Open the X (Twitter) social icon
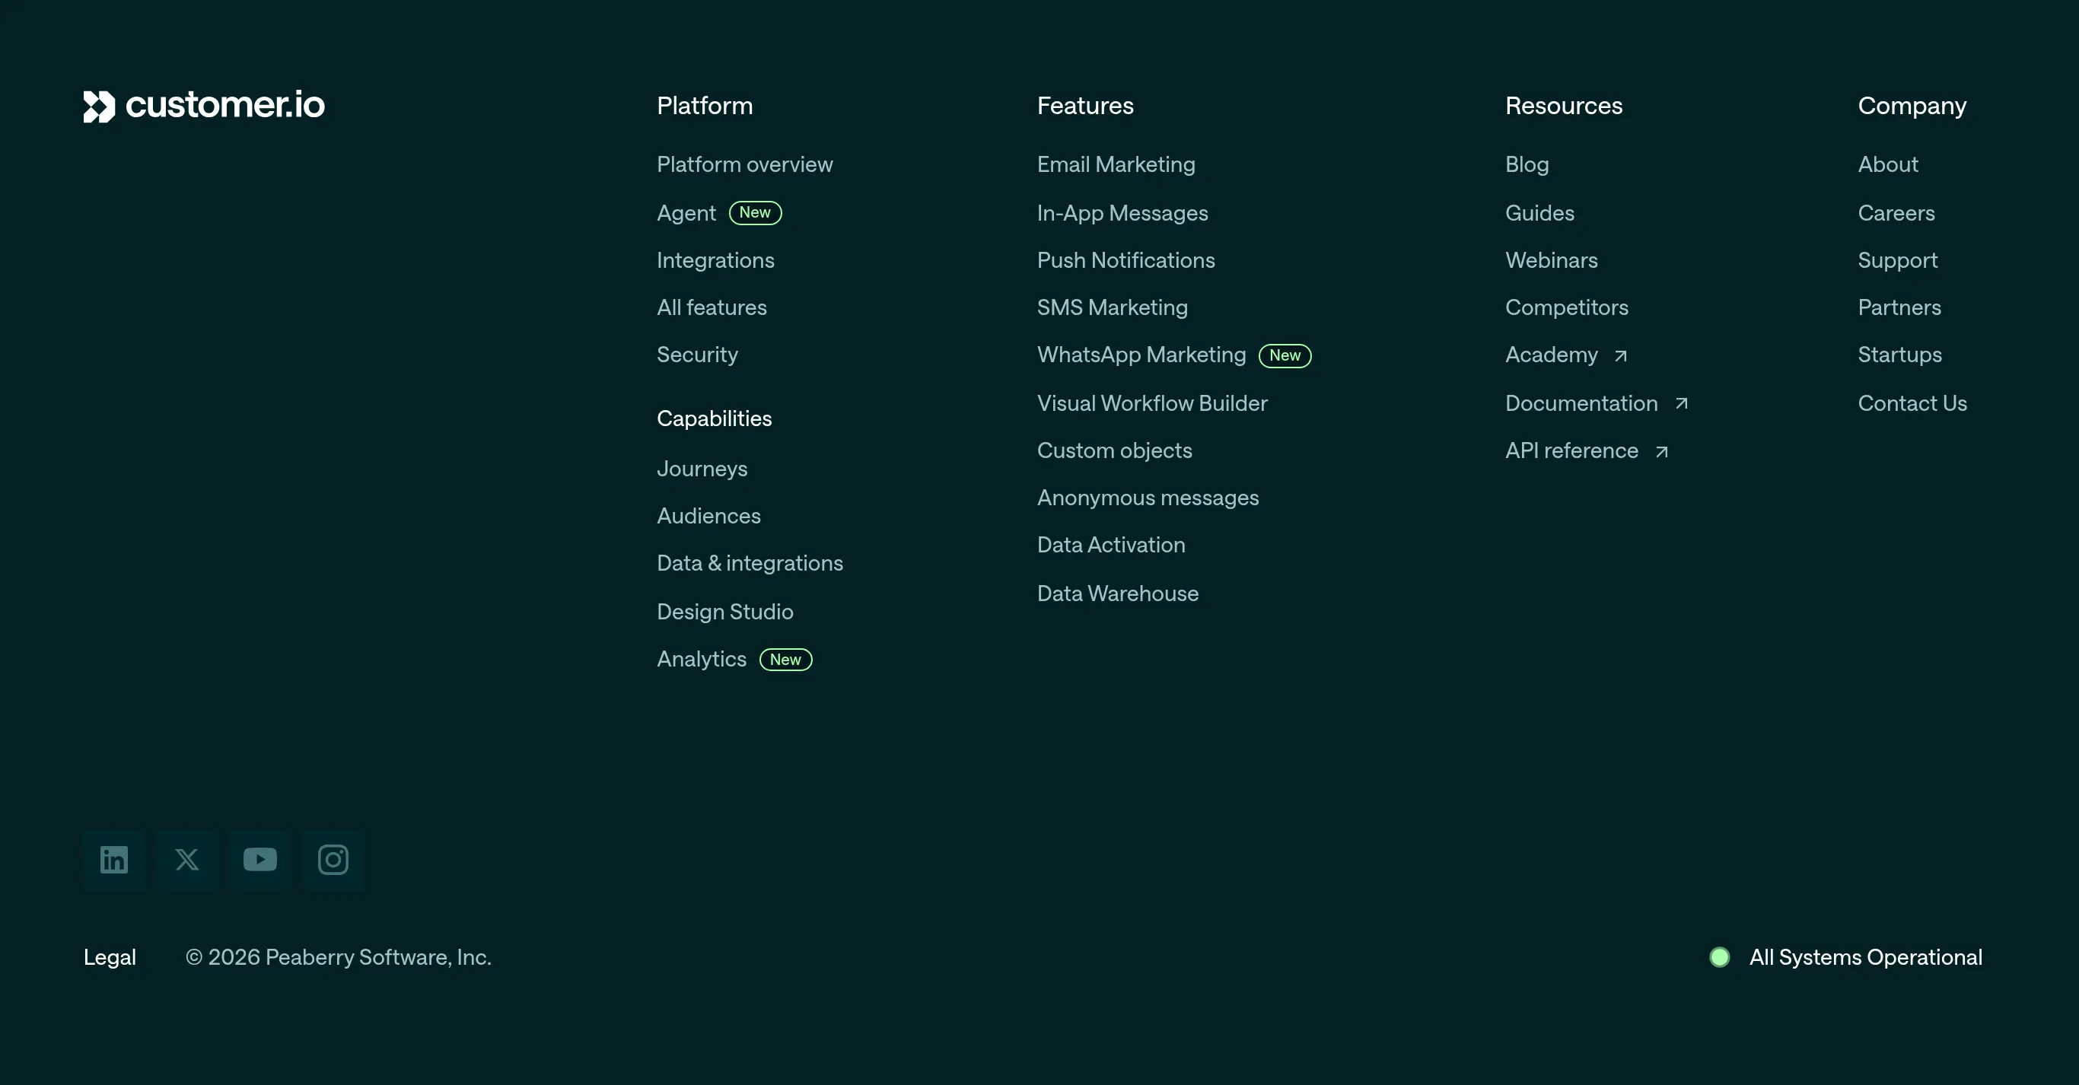2079x1085 pixels. click(187, 859)
